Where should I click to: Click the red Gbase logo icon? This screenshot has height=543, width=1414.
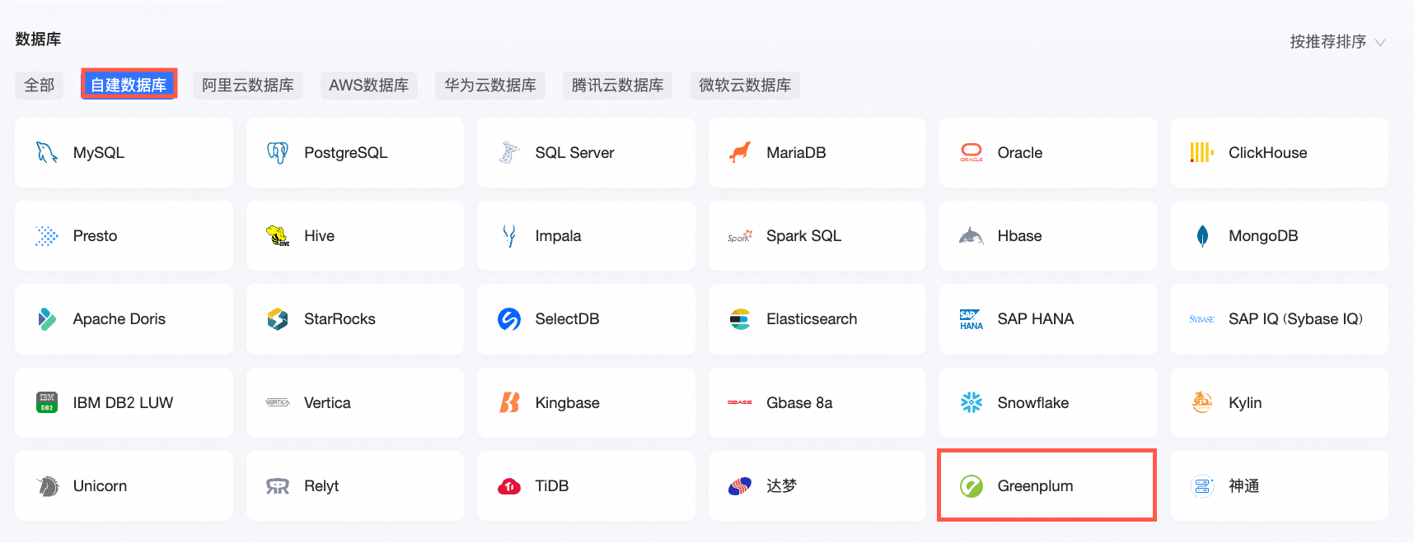740,402
